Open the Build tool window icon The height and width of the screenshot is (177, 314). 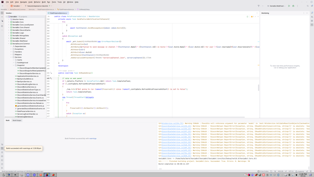click(x=2, y=148)
